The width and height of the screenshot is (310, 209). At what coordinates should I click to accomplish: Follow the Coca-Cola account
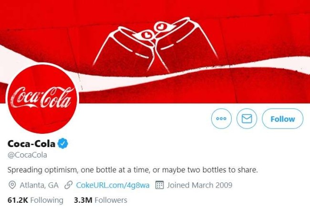click(x=282, y=119)
